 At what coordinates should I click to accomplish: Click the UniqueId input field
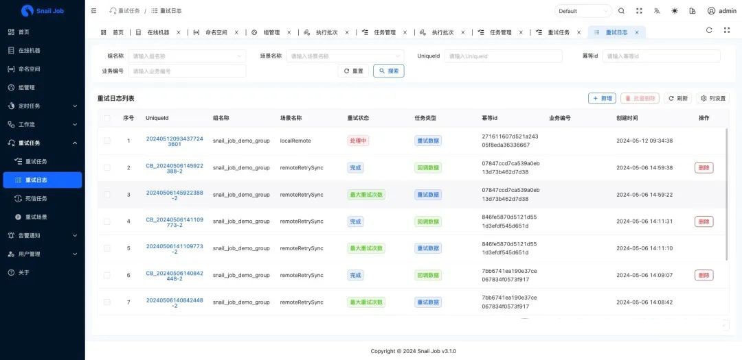(503, 56)
